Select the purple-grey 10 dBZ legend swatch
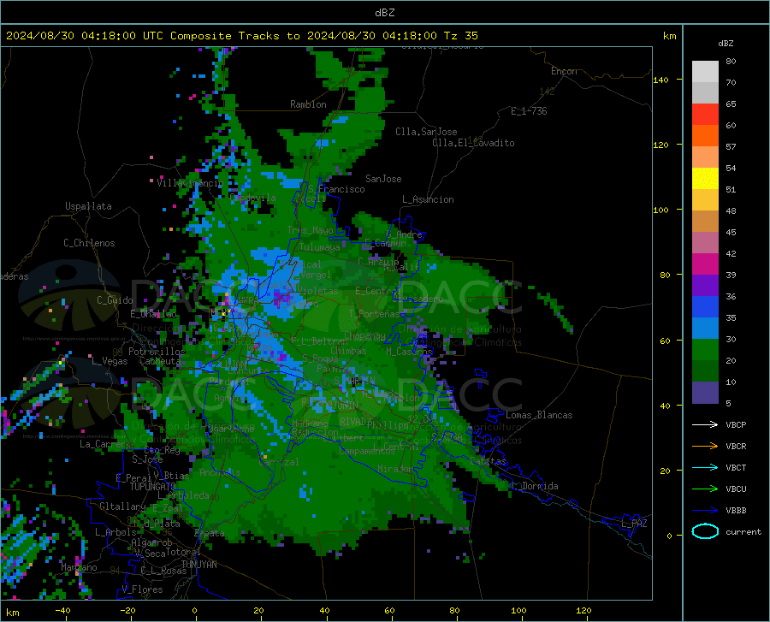 click(x=705, y=393)
